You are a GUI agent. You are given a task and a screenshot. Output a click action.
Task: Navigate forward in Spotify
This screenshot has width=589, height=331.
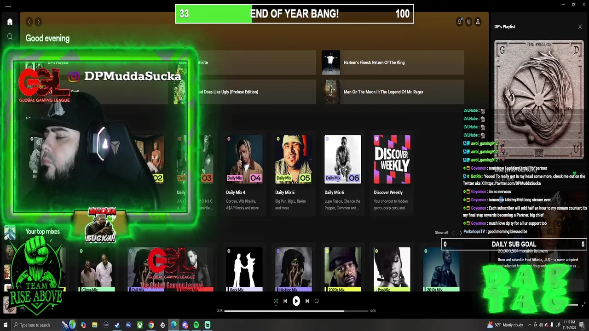38,22
